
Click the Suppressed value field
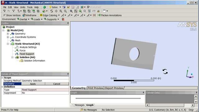click(45, 93)
